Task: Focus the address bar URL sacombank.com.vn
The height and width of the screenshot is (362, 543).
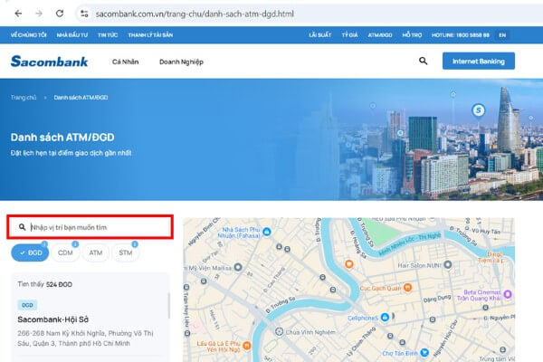Action: 195,14
